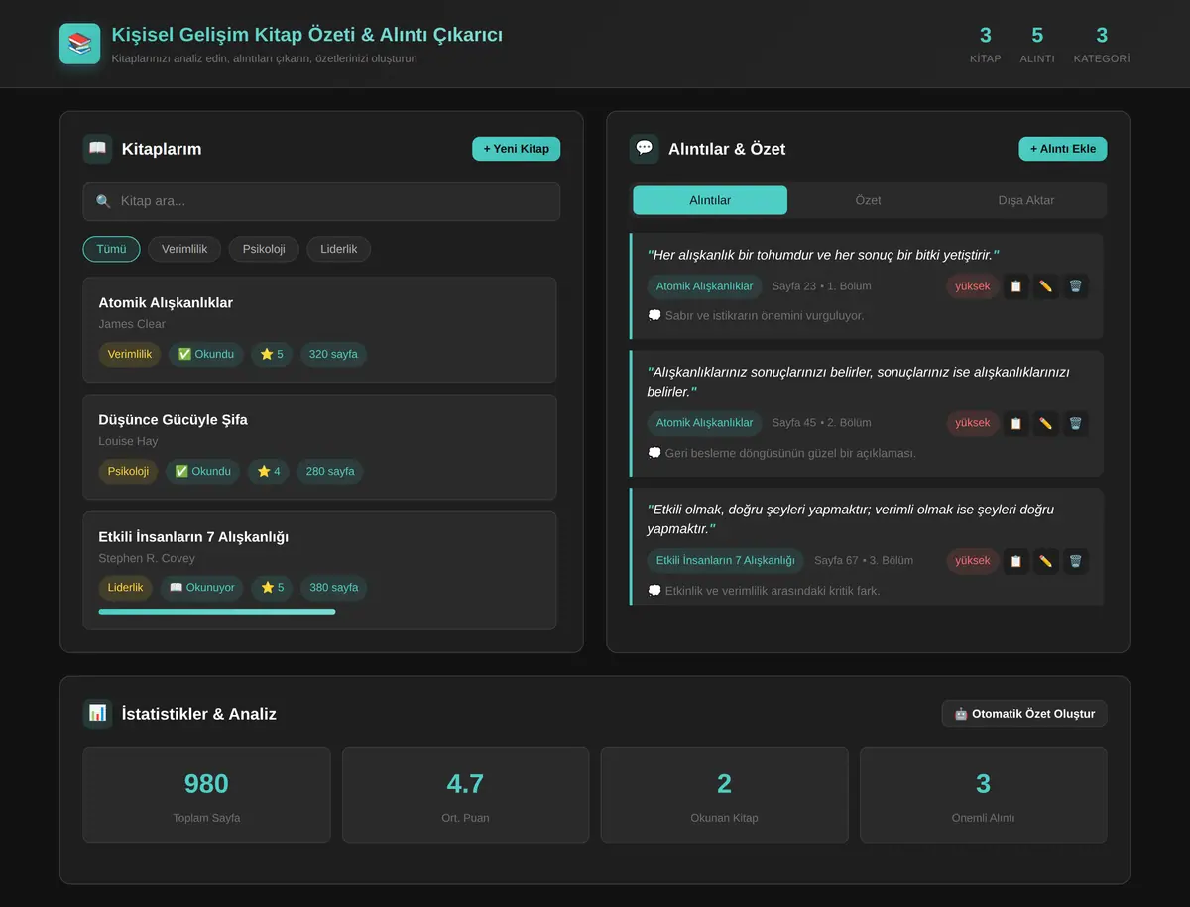Image resolution: width=1190 pixels, height=907 pixels.
Task: Click the Okunan Kitap statistic card
Action: point(724,795)
